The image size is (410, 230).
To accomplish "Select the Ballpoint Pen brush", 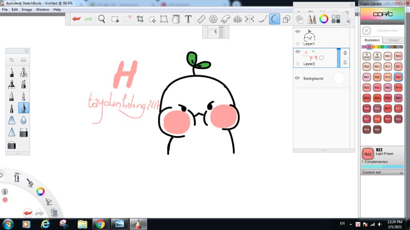I will (12, 96).
